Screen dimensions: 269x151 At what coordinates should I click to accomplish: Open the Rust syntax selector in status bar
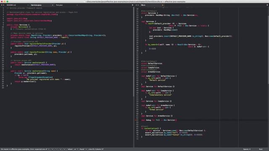tap(261, 149)
